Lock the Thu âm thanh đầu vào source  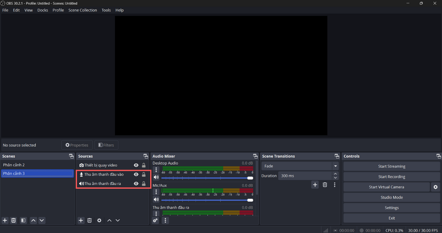(x=144, y=174)
